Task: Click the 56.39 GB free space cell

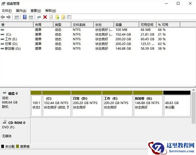Action: pos(147,49)
